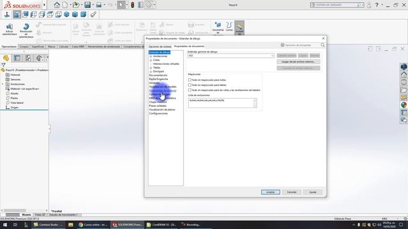Create a new document with New icon

click(65, 4)
